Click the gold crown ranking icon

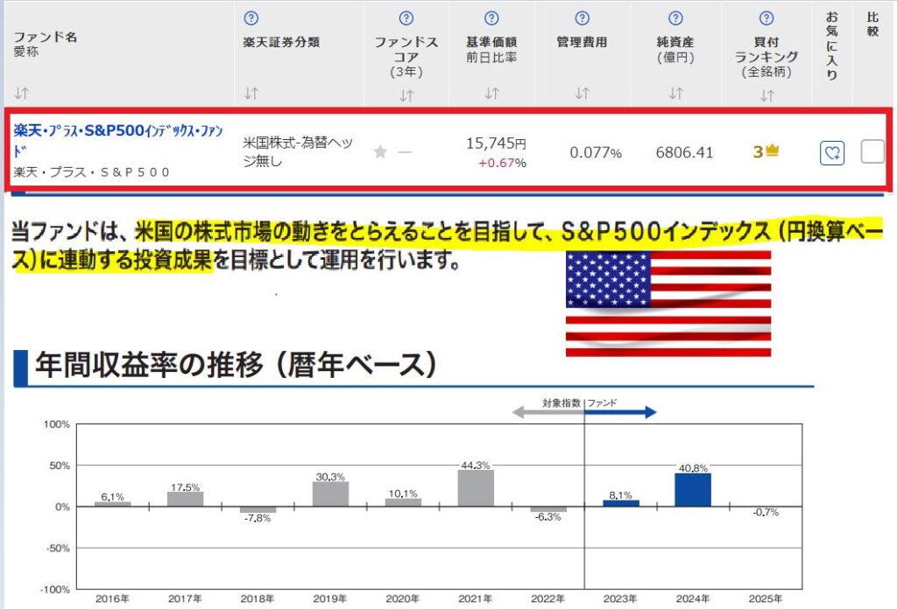pos(772,152)
